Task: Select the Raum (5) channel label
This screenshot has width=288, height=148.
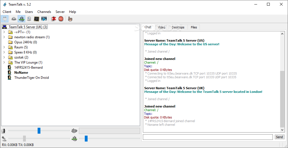Action: (x=21, y=47)
